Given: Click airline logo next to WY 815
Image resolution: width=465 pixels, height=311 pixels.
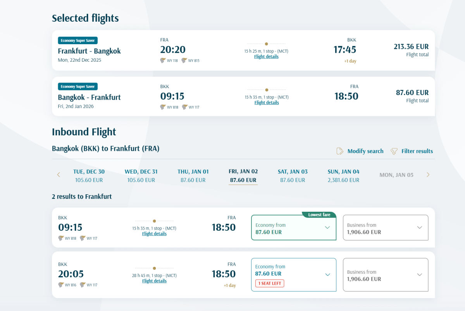Looking at the screenshot, I should 184,60.
